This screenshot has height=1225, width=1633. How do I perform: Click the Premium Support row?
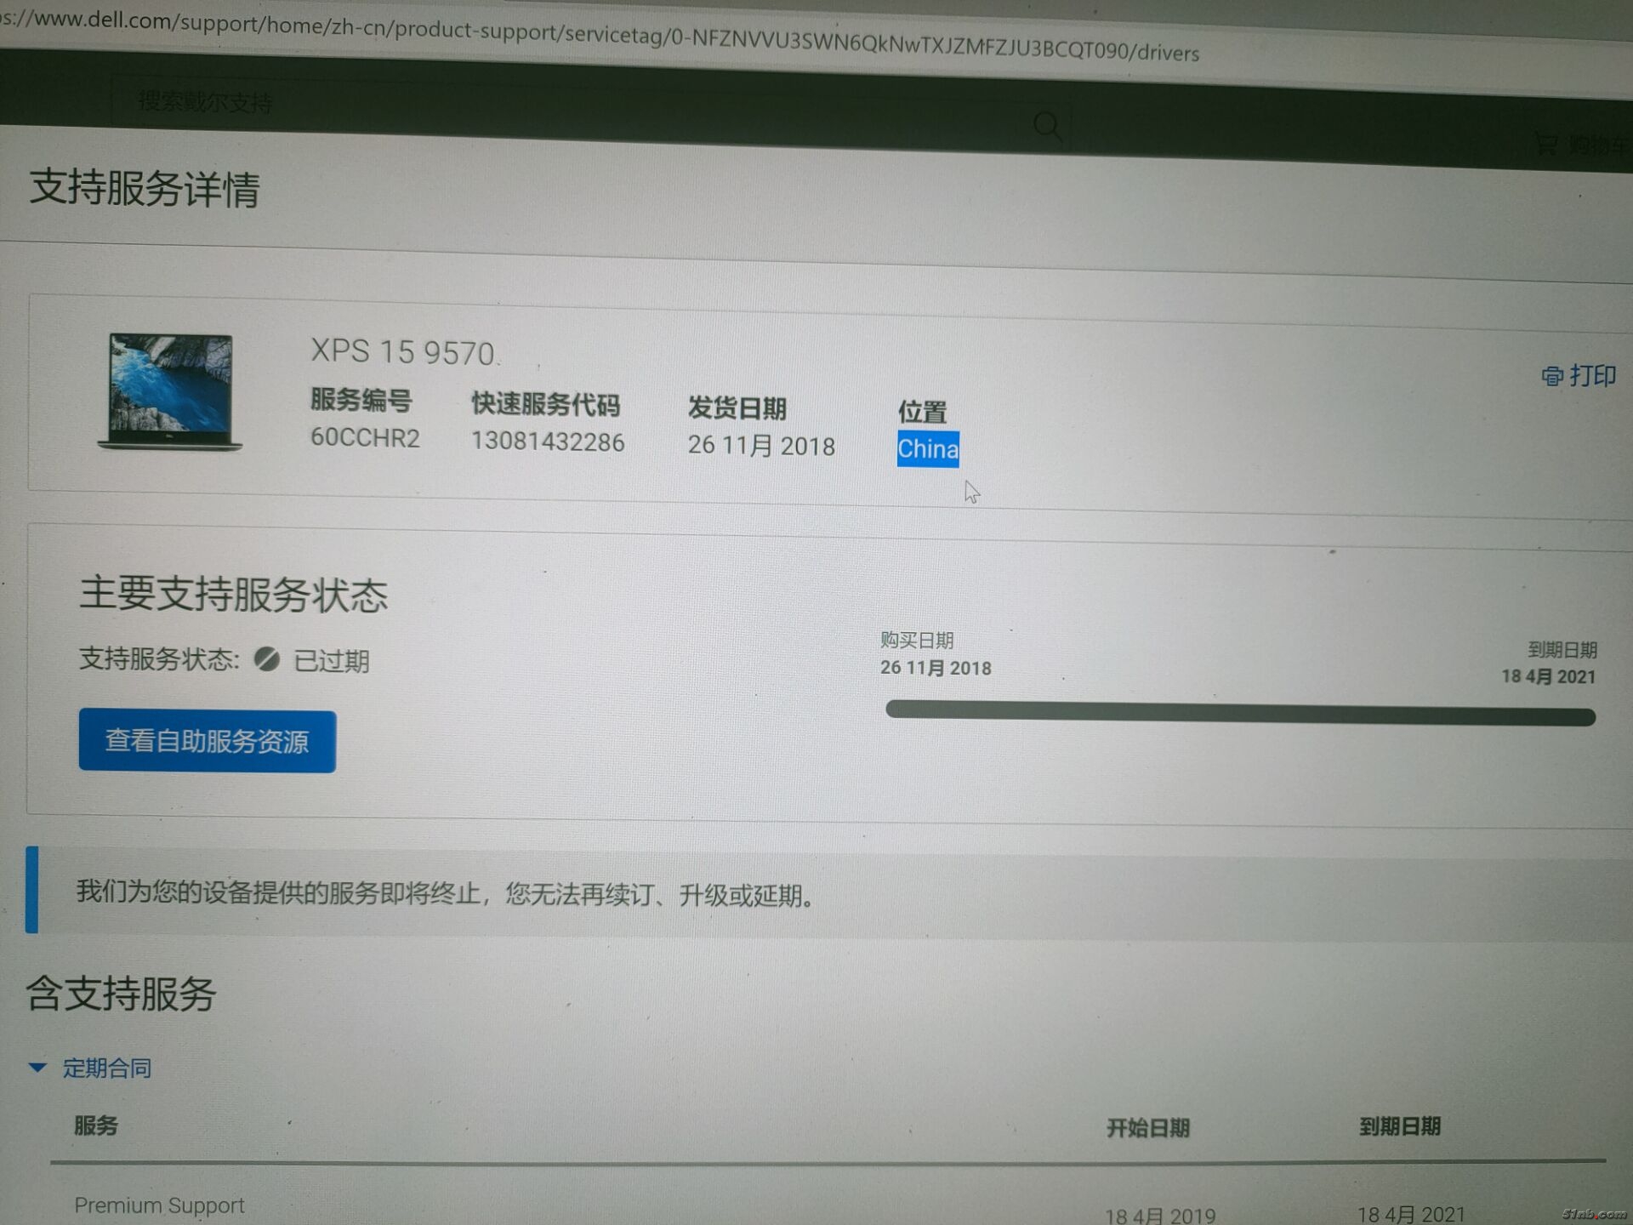pos(828,1208)
